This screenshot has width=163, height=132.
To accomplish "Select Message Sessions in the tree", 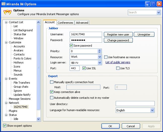I will [20, 99].
